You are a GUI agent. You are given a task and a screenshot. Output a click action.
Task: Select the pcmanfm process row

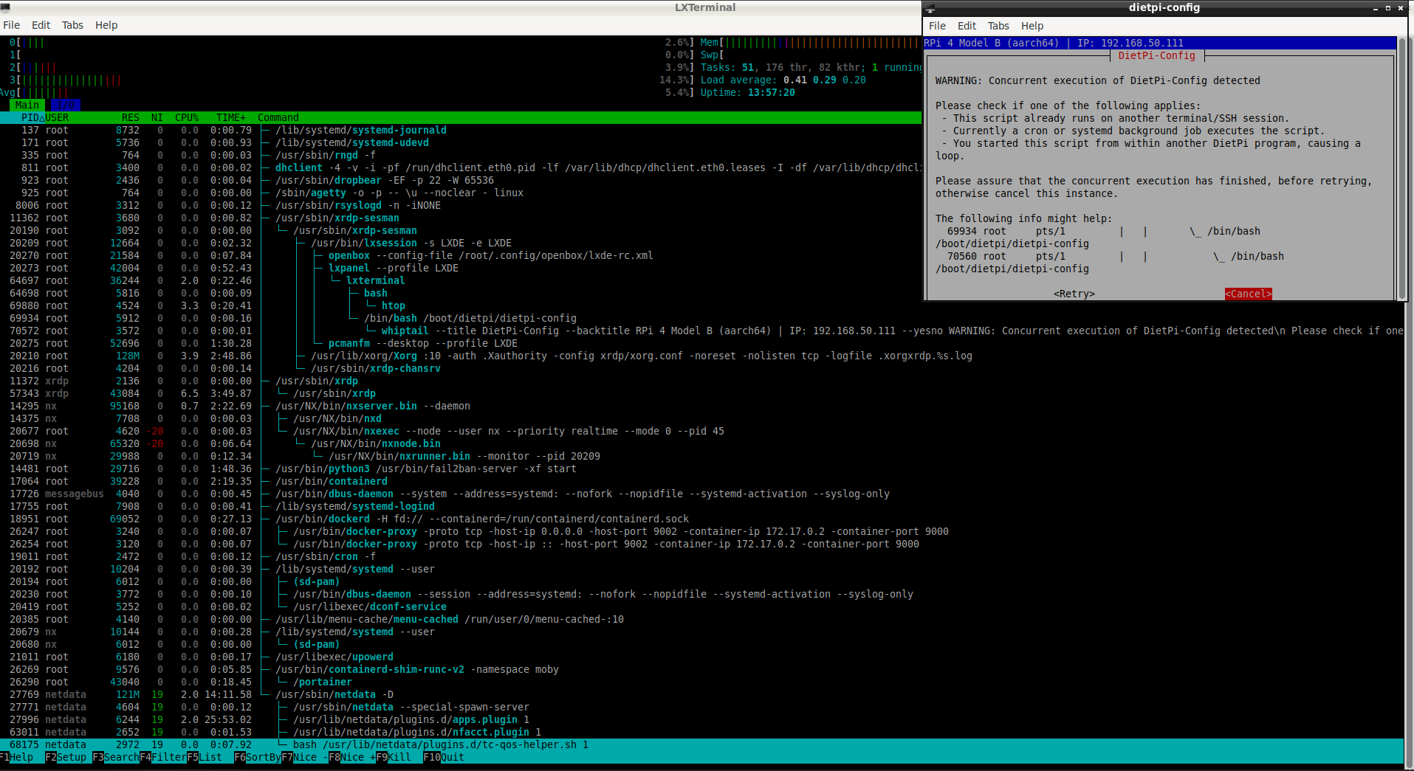701,343
